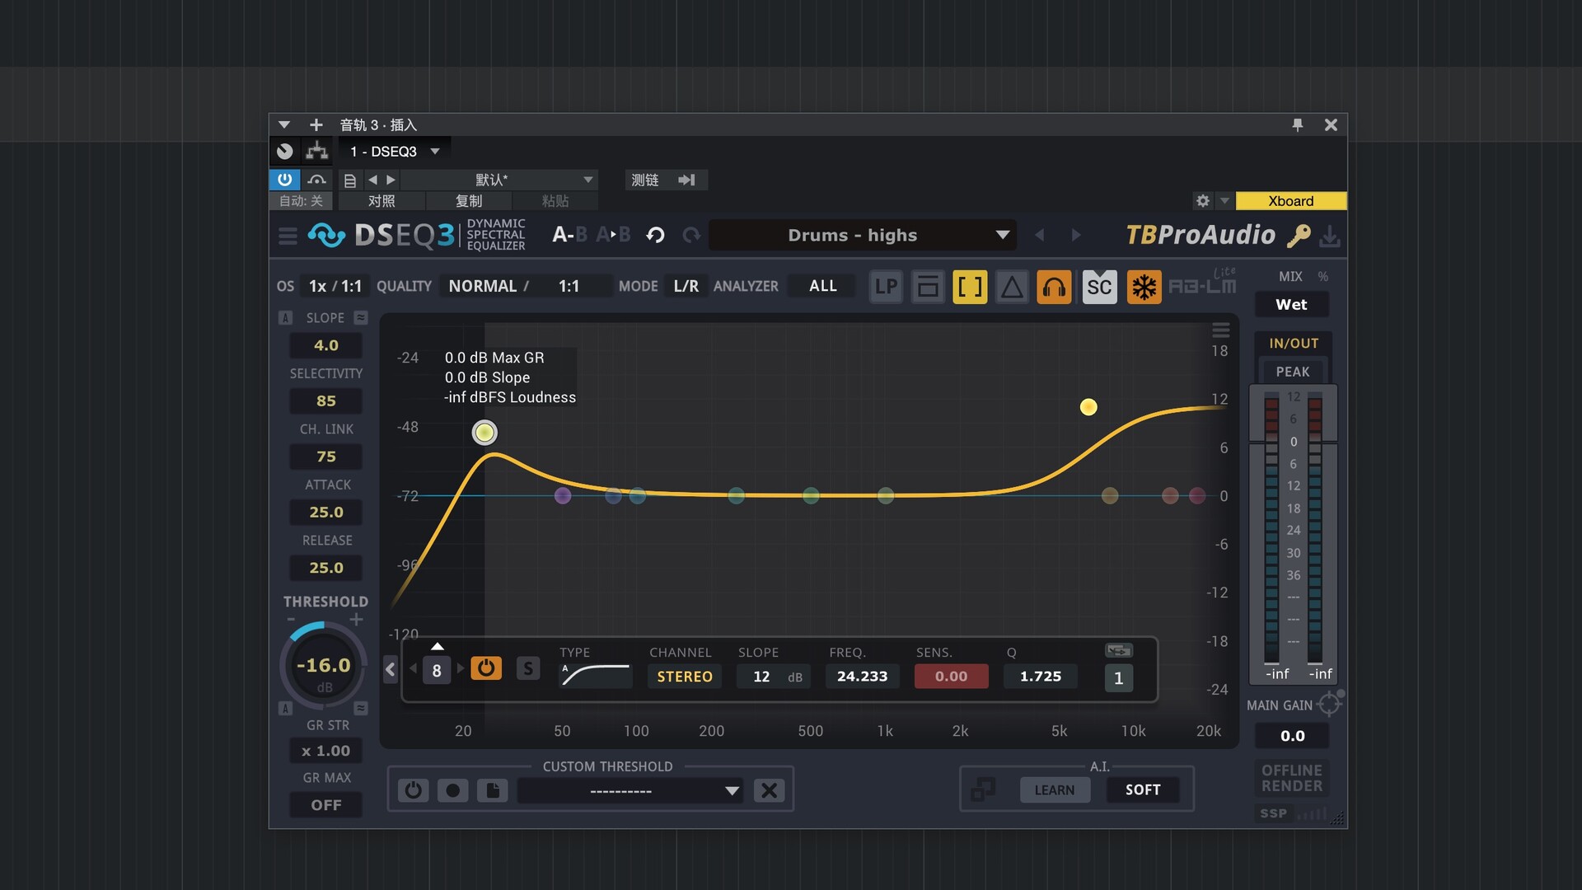Click the selected low-cut band node
1582x890 pixels.
coord(484,433)
